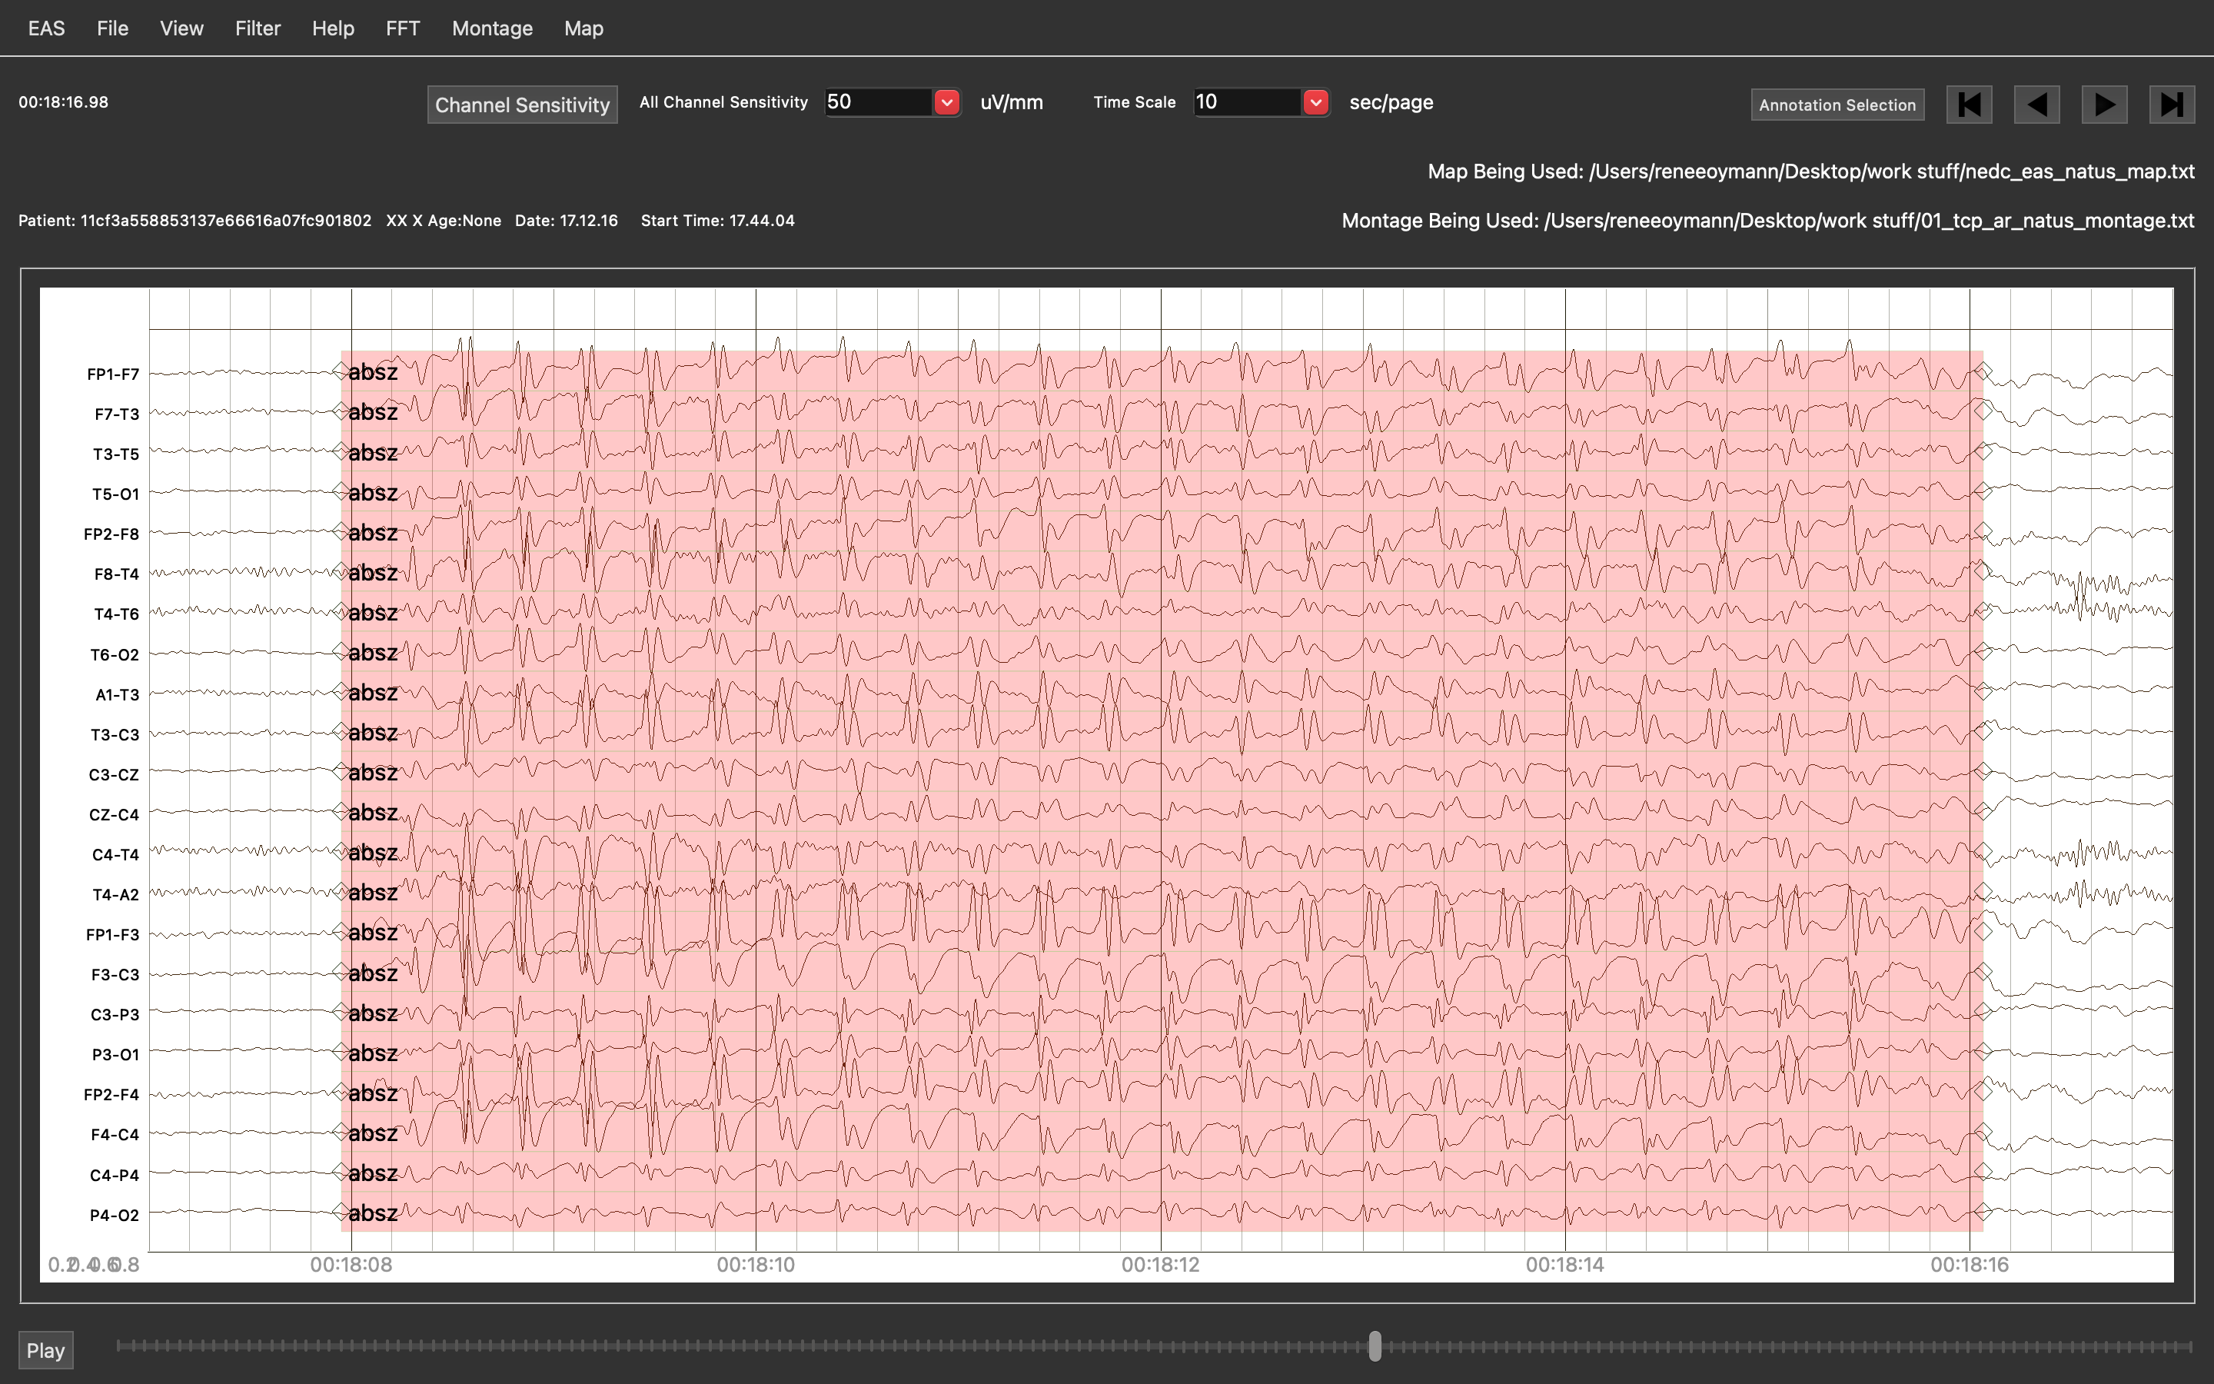The height and width of the screenshot is (1384, 2214).
Task: Click absz start diamond on FP1-F7 channel
Action: [x=341, y=371]
